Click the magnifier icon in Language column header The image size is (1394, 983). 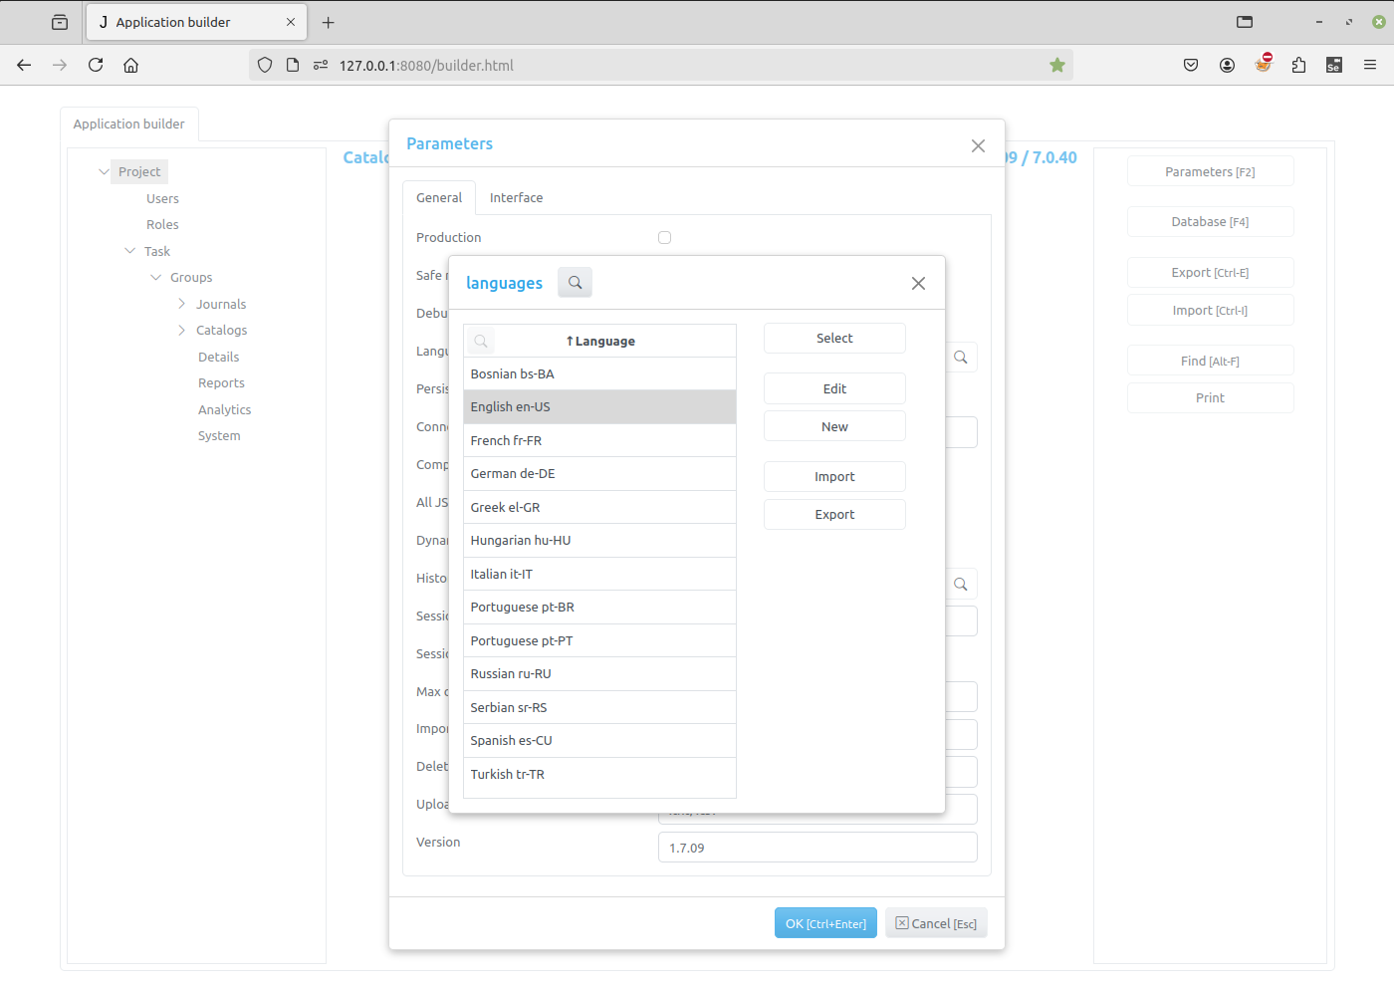click(x=481, y=342)
